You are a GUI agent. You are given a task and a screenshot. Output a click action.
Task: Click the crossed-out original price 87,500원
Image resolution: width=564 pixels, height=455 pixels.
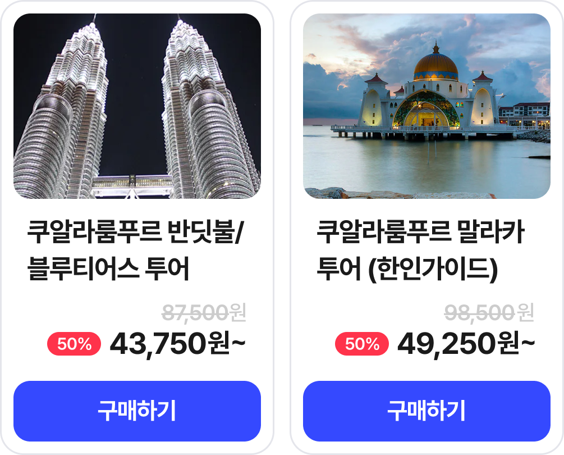click(x=204, y=312)
